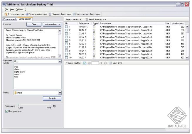The height and width of the screenshot is (134, 192).
Task: Click the file type icon for apple32.txt
Action: [x=94, y=57]
